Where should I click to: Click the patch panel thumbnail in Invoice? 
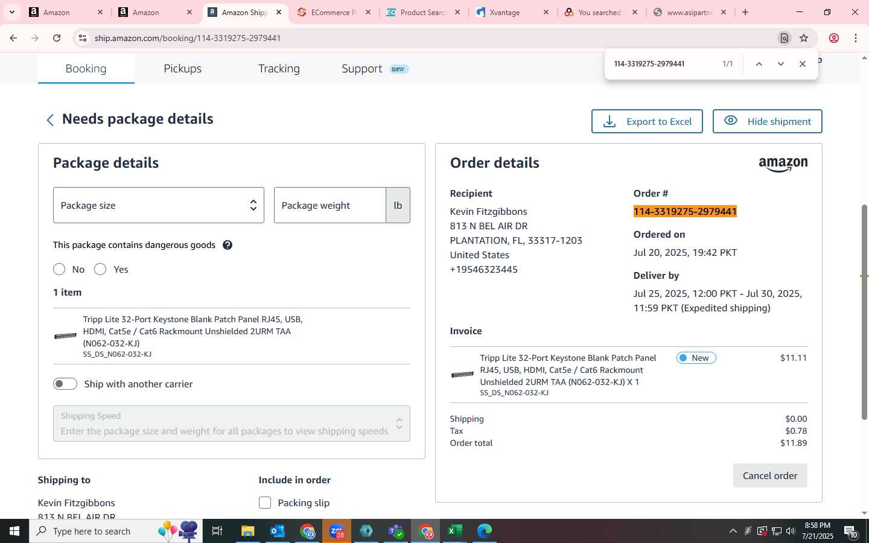(x=462, y=375)
